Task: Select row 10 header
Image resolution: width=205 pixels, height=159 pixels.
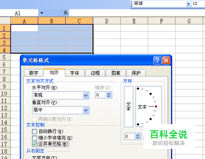Action: [x=5, y=93]
